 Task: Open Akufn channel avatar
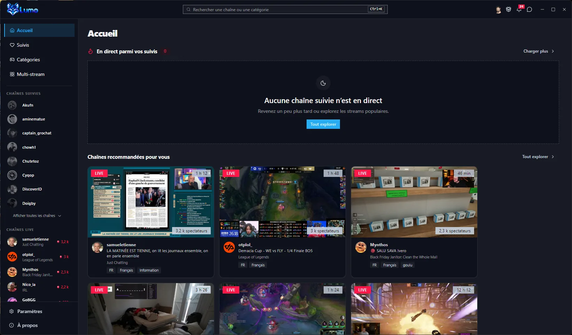[12, 105]
